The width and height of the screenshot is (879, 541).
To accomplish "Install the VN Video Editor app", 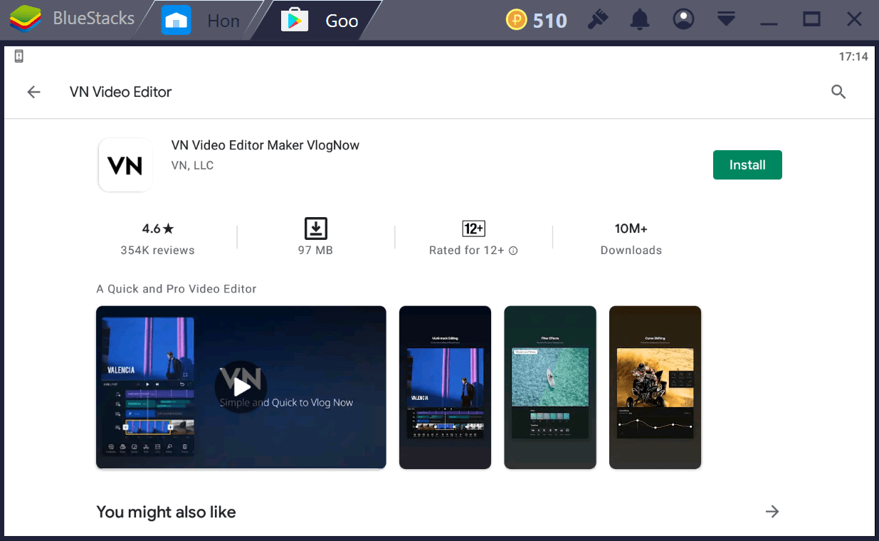I will (x=747, y=164).
